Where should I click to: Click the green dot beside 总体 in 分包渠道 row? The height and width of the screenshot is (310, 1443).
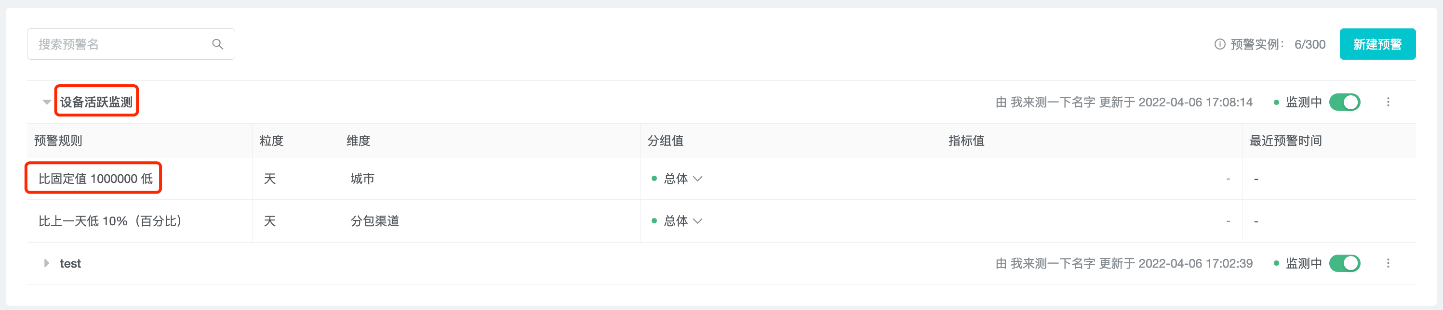click(x=655, y=220)
